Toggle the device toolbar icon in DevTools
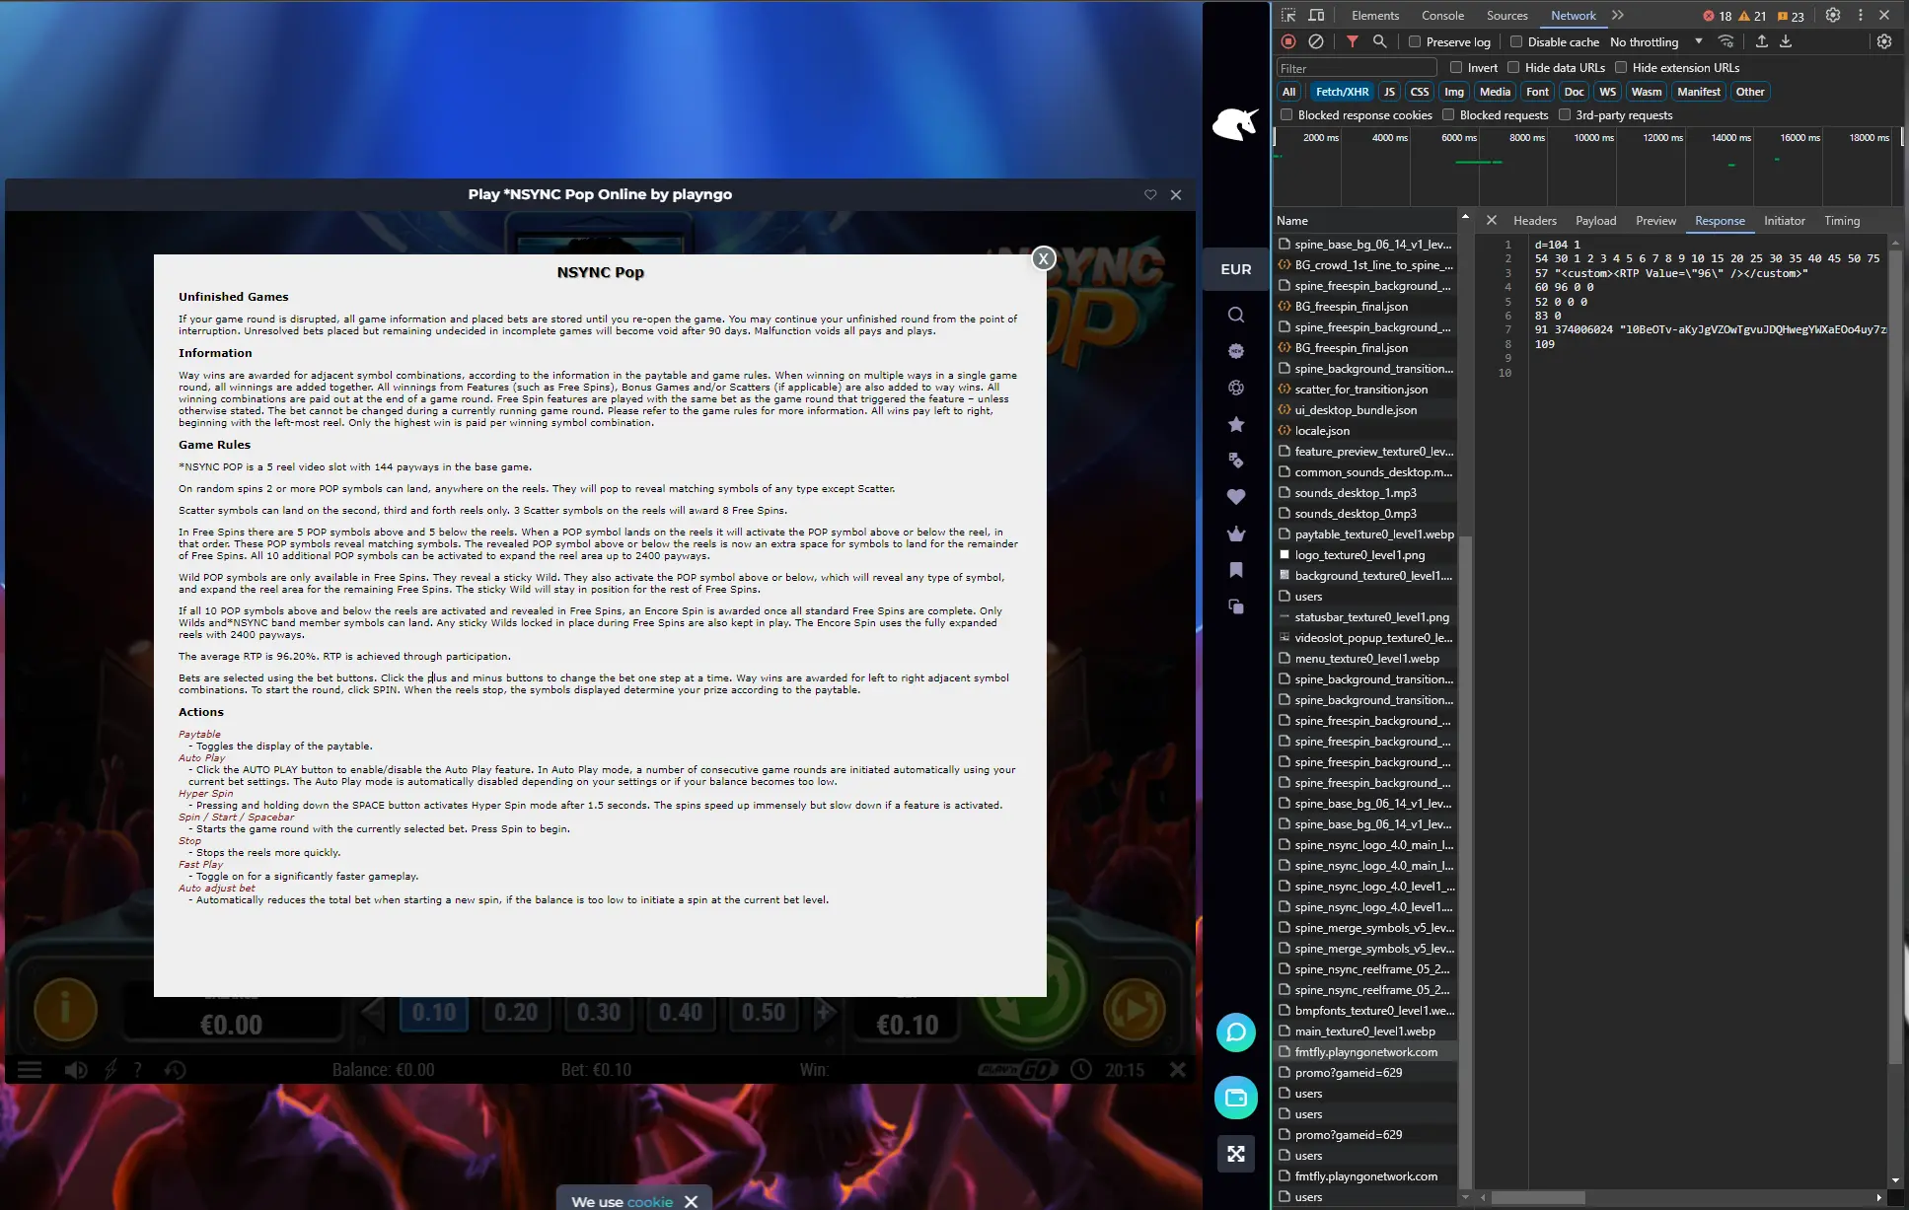This screenshot has height=1210, width=1909. tap(1316, 15)
